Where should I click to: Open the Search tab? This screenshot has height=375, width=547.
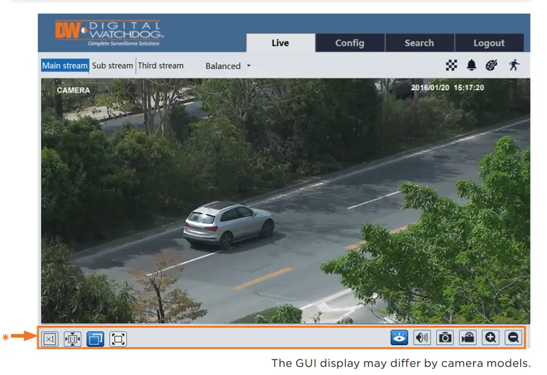coord(420,43)
